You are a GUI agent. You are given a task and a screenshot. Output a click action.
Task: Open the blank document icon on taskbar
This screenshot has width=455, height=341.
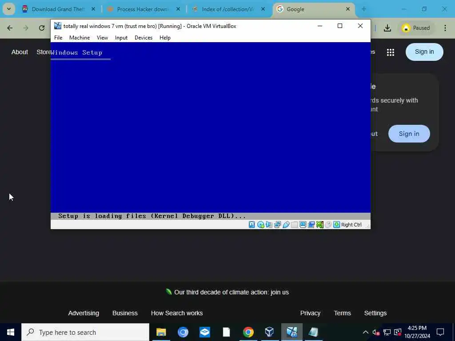click(x=226, y=332)
